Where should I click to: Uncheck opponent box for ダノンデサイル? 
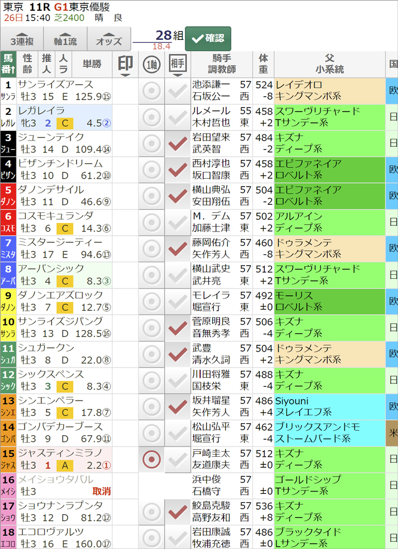(x=178, y=196)
